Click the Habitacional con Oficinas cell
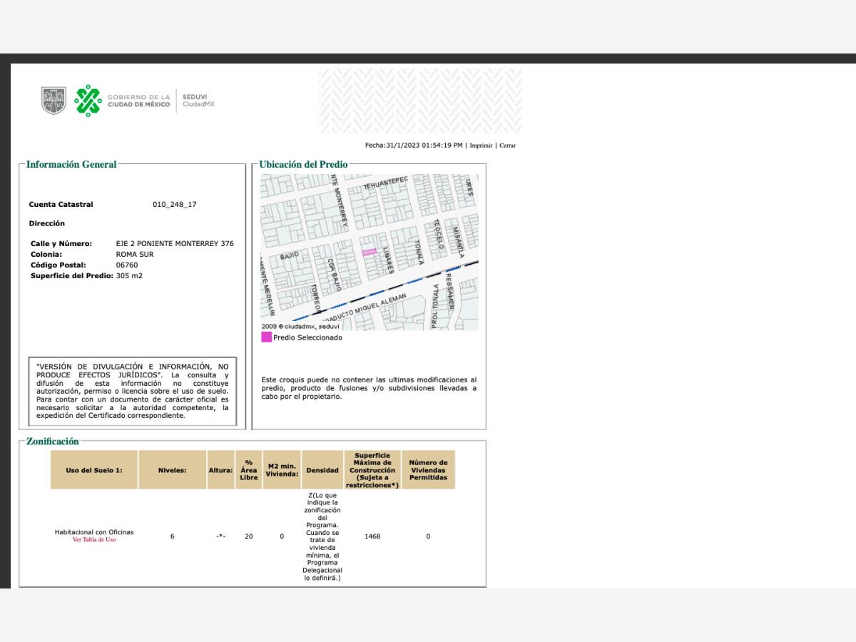 point(94,532)
